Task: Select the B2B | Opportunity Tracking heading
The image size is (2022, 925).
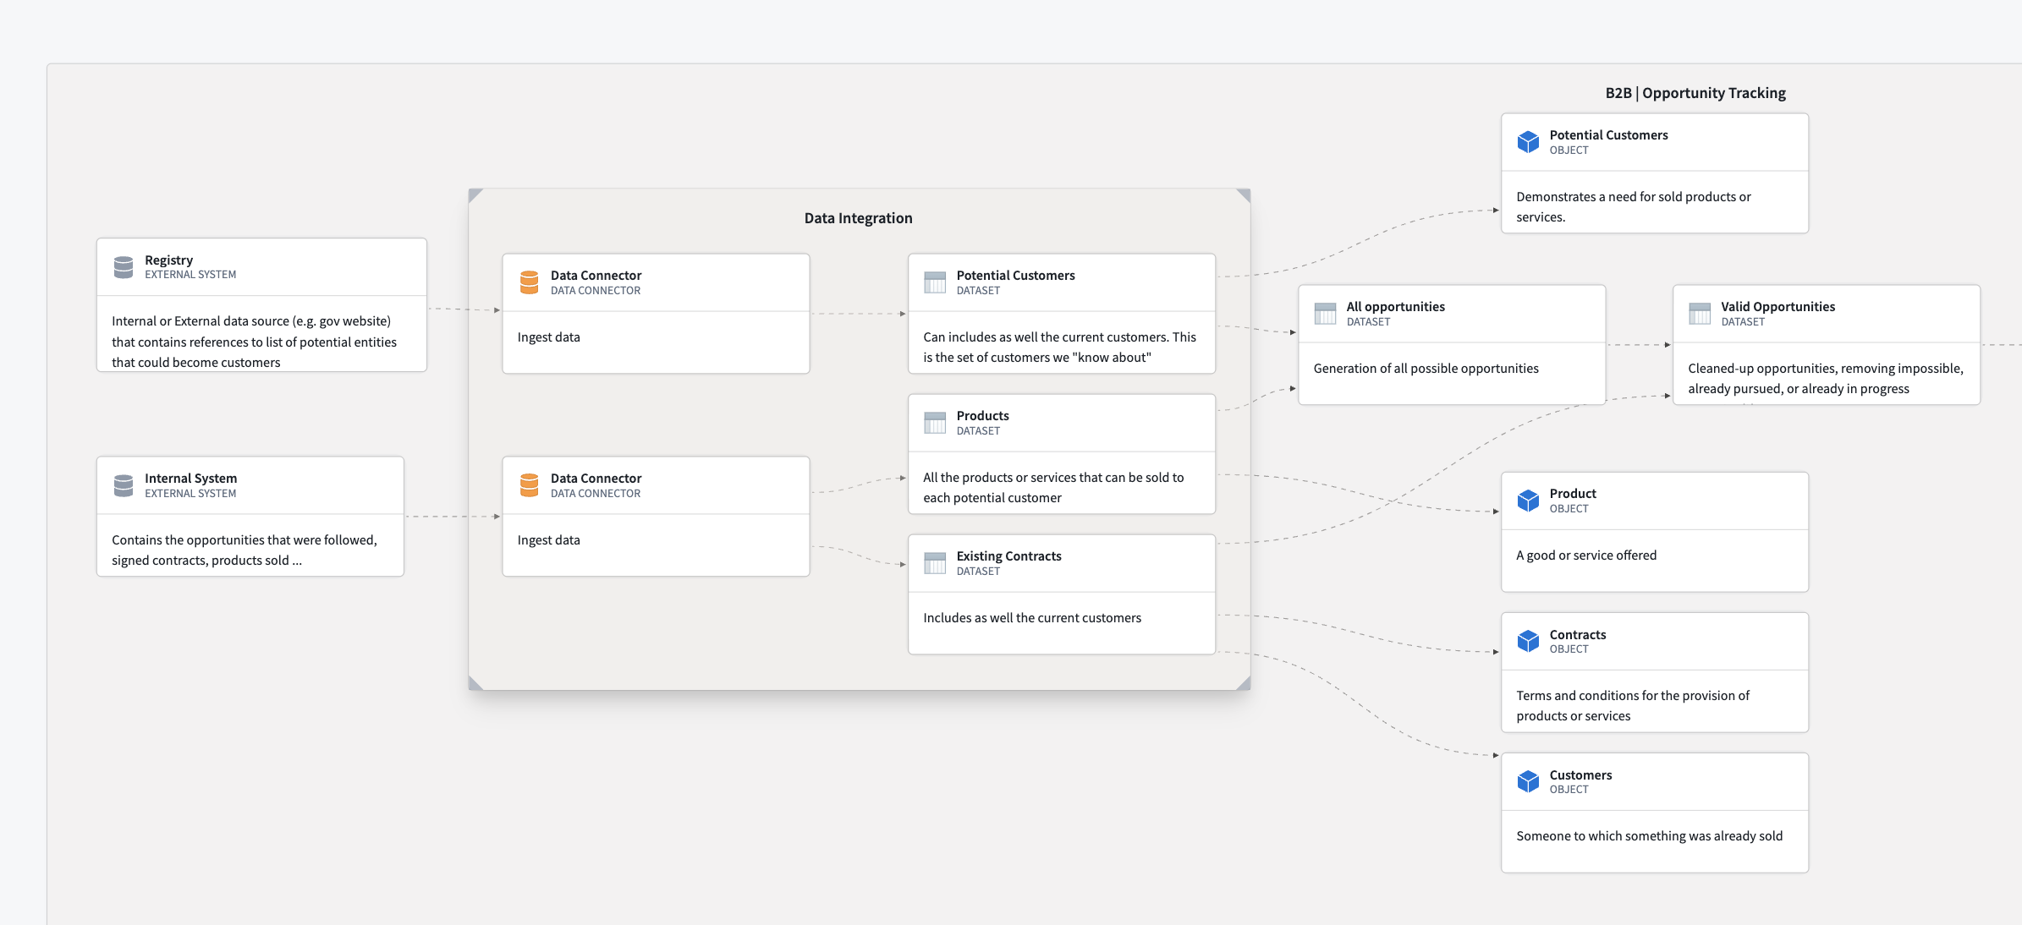Action: (x=1695, y=93)
